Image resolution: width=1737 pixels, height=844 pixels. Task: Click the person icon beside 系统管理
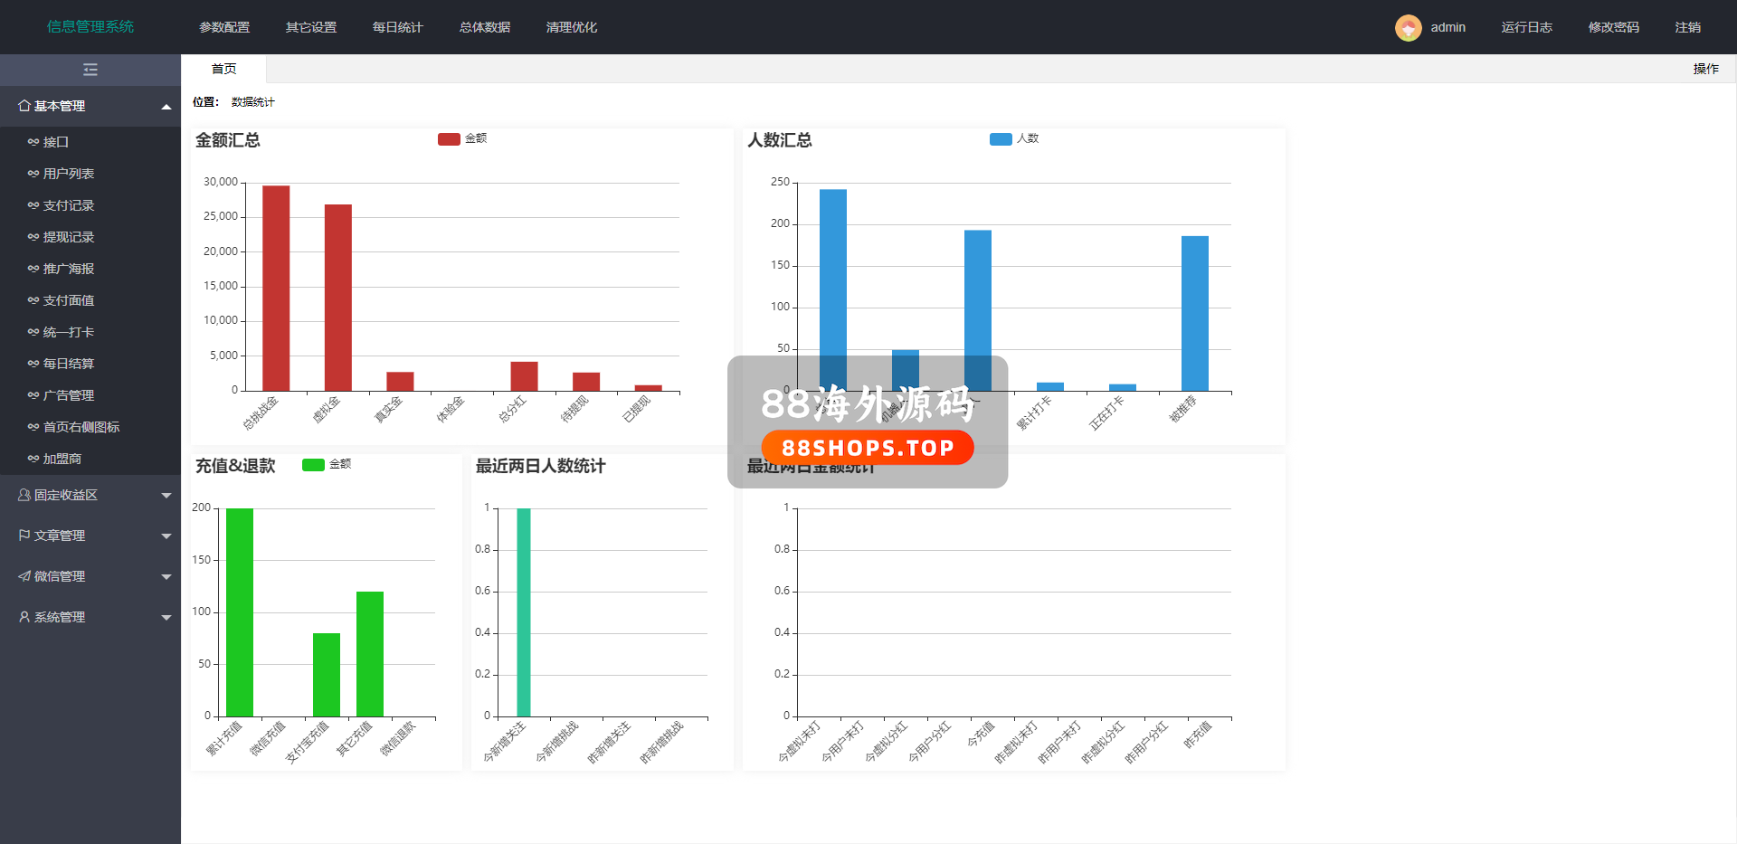(24, 617)
